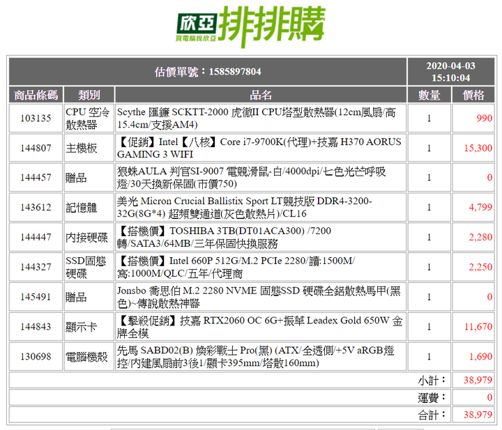Click the price 15,300
The height and width of the screenshot is (430, 502).
point(478,148)
